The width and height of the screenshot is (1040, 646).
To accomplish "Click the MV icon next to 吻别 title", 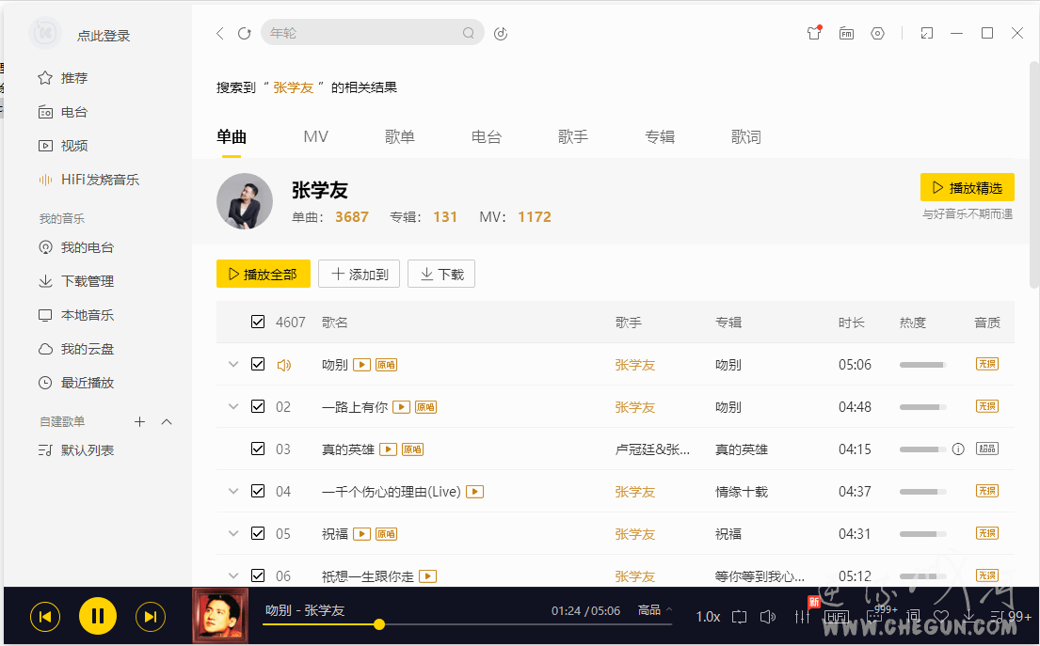I will click(361, 365).
